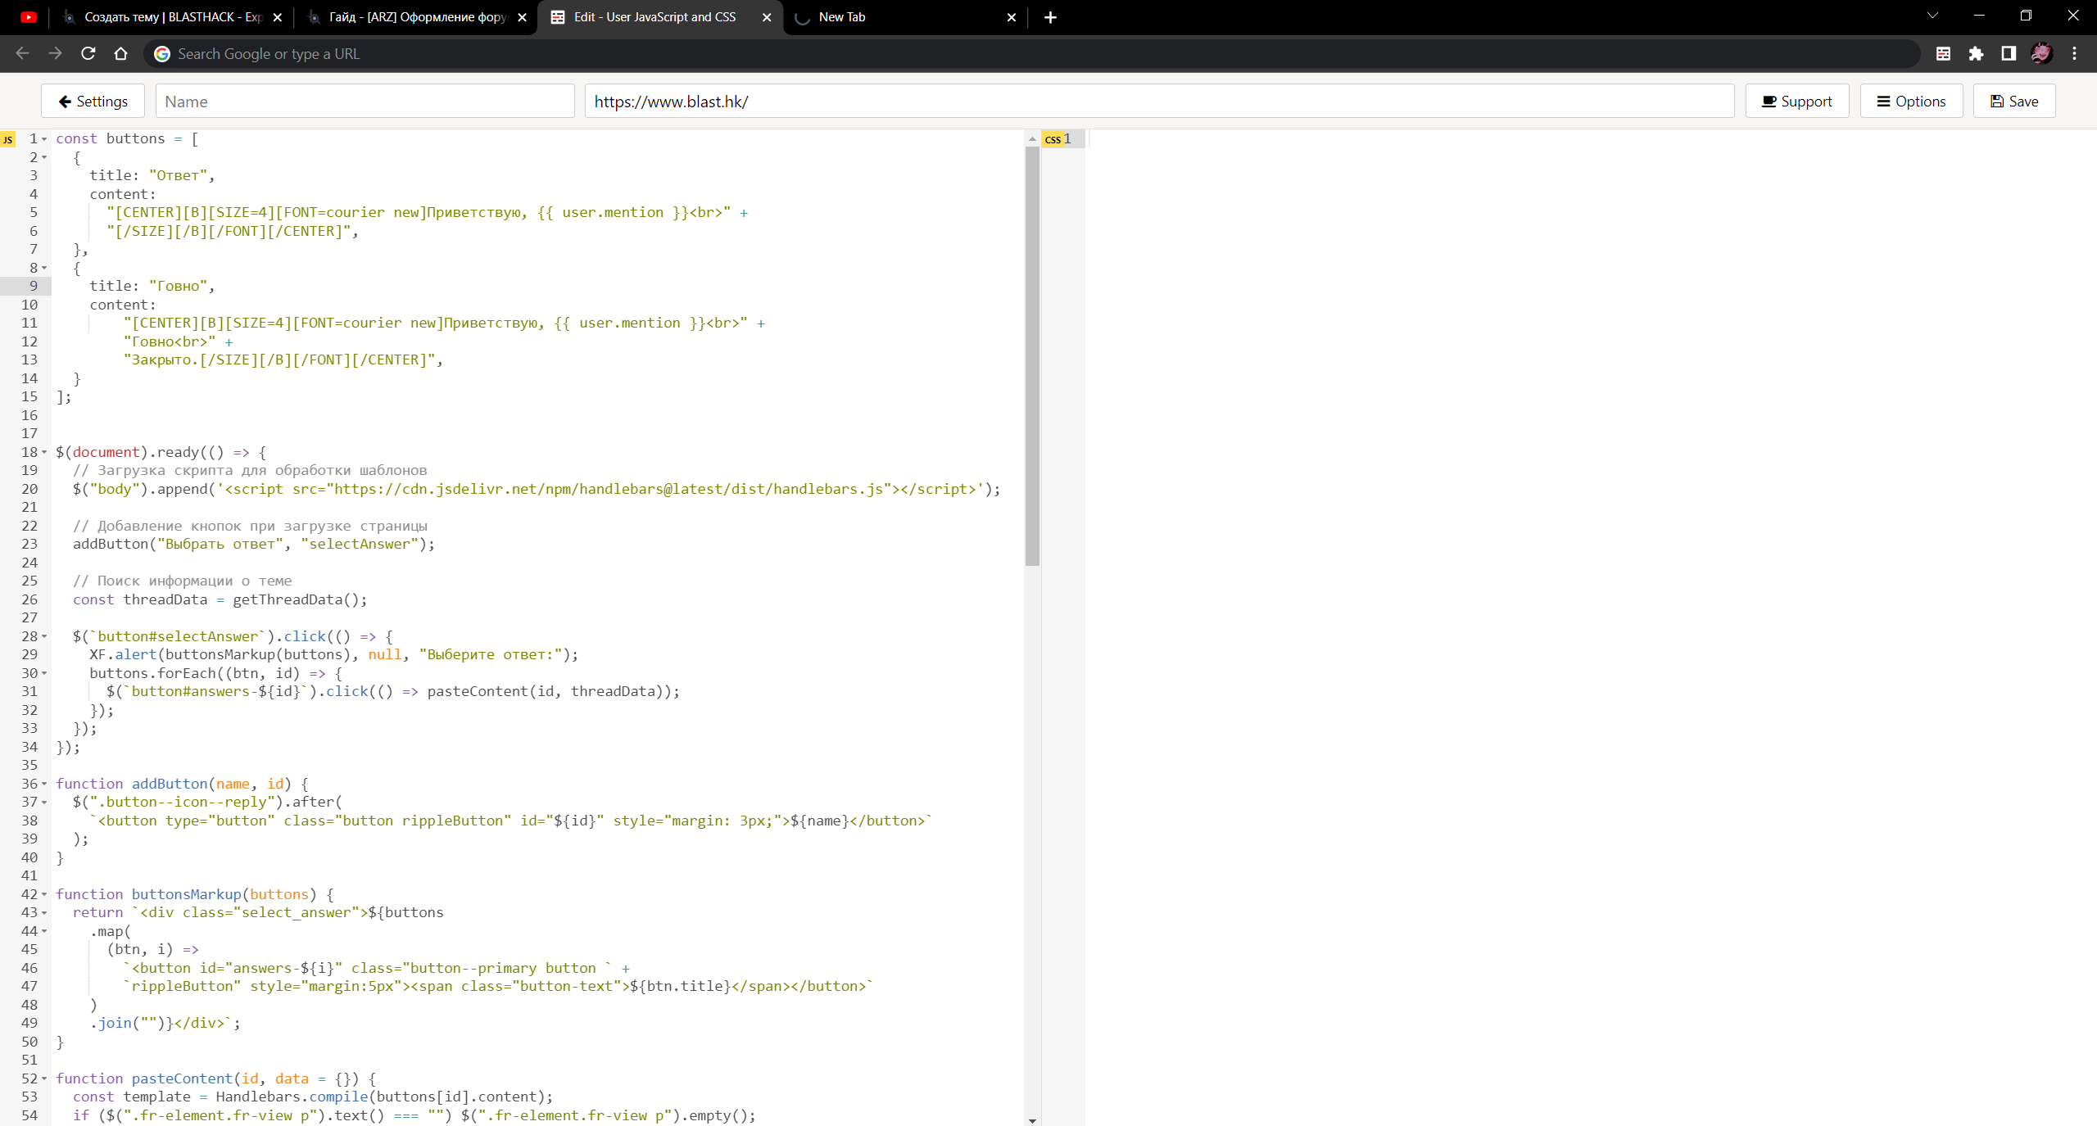
Task: Toggle the browser side panel
Action: 2009,53
